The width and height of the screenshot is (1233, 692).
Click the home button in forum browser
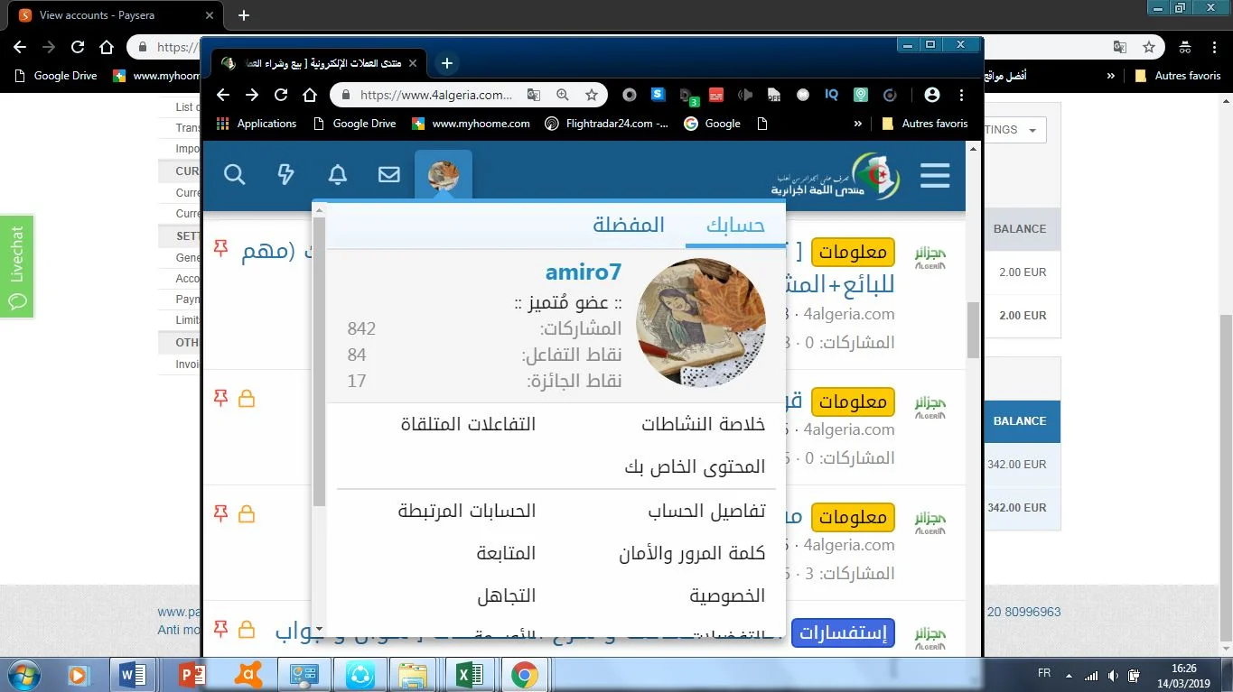310,95
